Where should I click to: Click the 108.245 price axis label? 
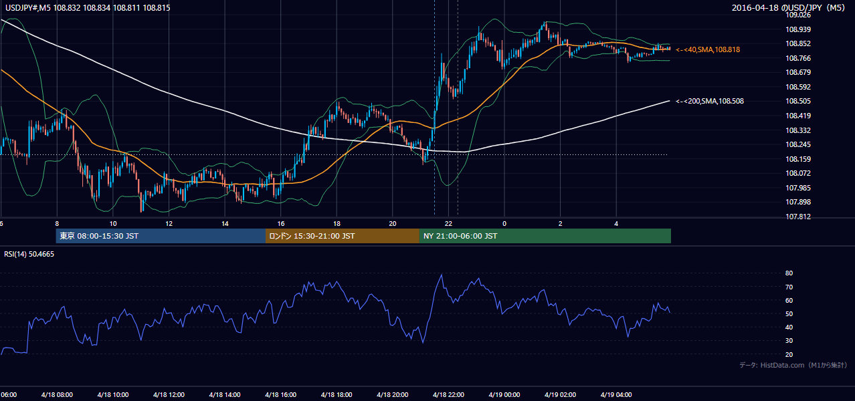click(x=797, y=144)
